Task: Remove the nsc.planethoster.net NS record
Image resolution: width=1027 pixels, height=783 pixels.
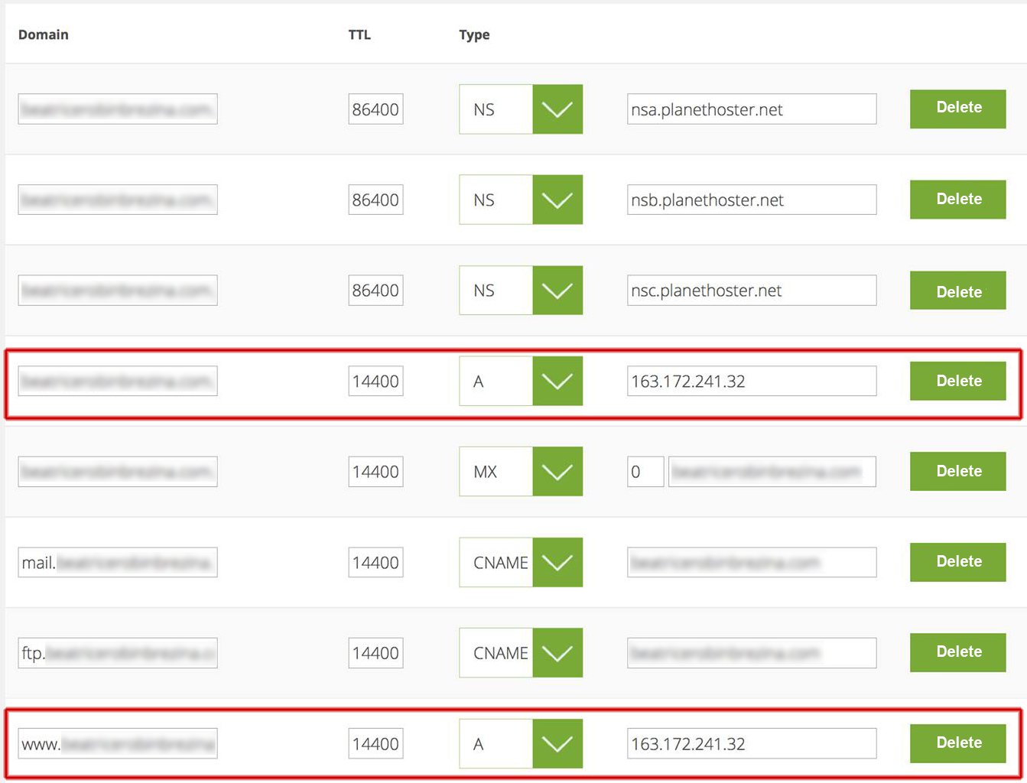Action: (957, 291)
